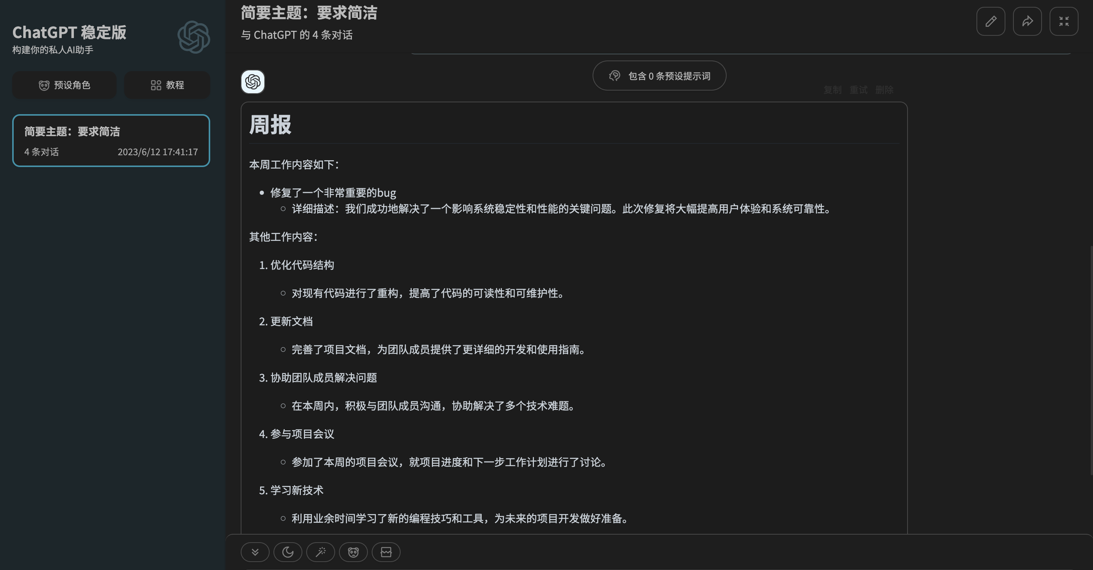
Task: Click 复制 above the message
Action: point(832,90)
